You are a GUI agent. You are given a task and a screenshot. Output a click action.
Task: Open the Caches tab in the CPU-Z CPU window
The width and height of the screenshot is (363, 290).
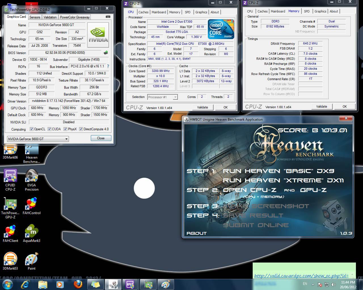pyautogui.click(x=143, y=12)
